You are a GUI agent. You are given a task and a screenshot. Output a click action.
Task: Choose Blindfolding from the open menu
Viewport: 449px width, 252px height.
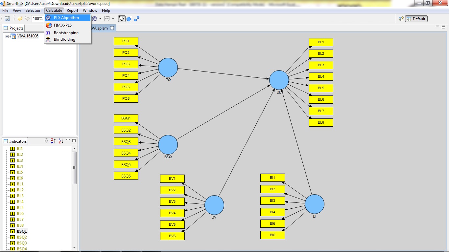pyautogui.click(x=65, y=39)
